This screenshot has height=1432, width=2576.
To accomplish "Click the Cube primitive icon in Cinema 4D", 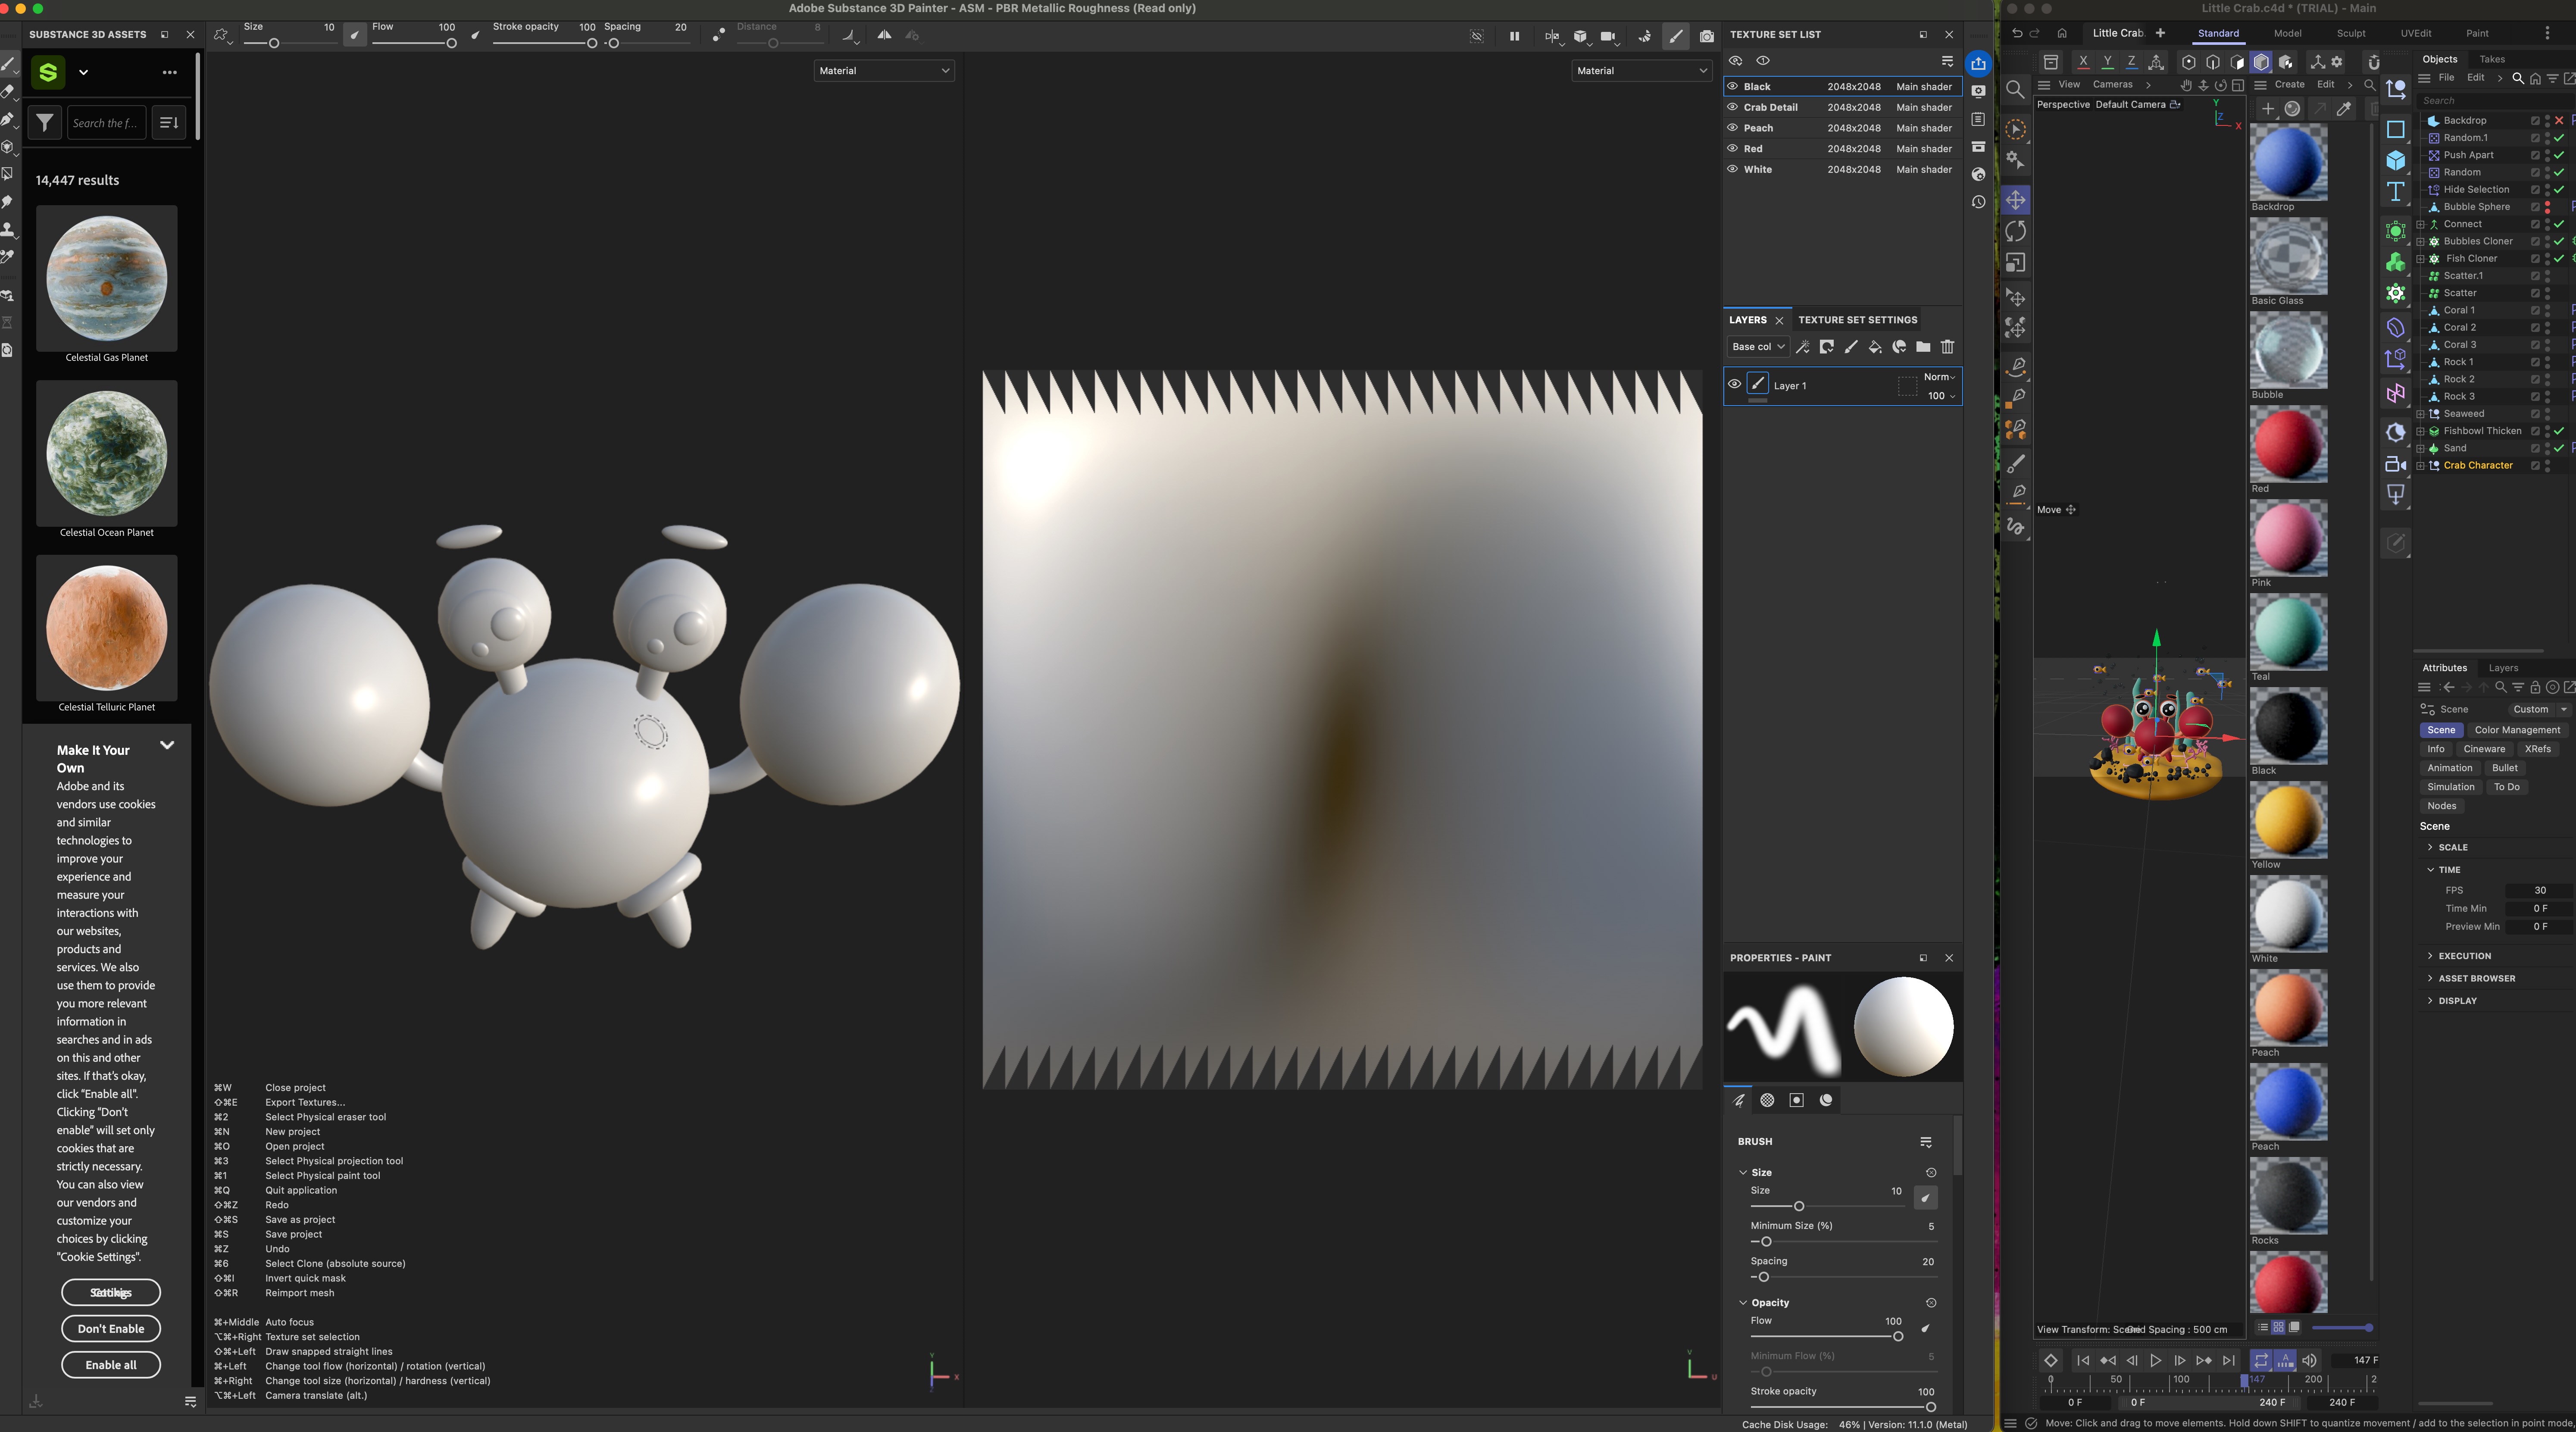I will point(2396,160).
